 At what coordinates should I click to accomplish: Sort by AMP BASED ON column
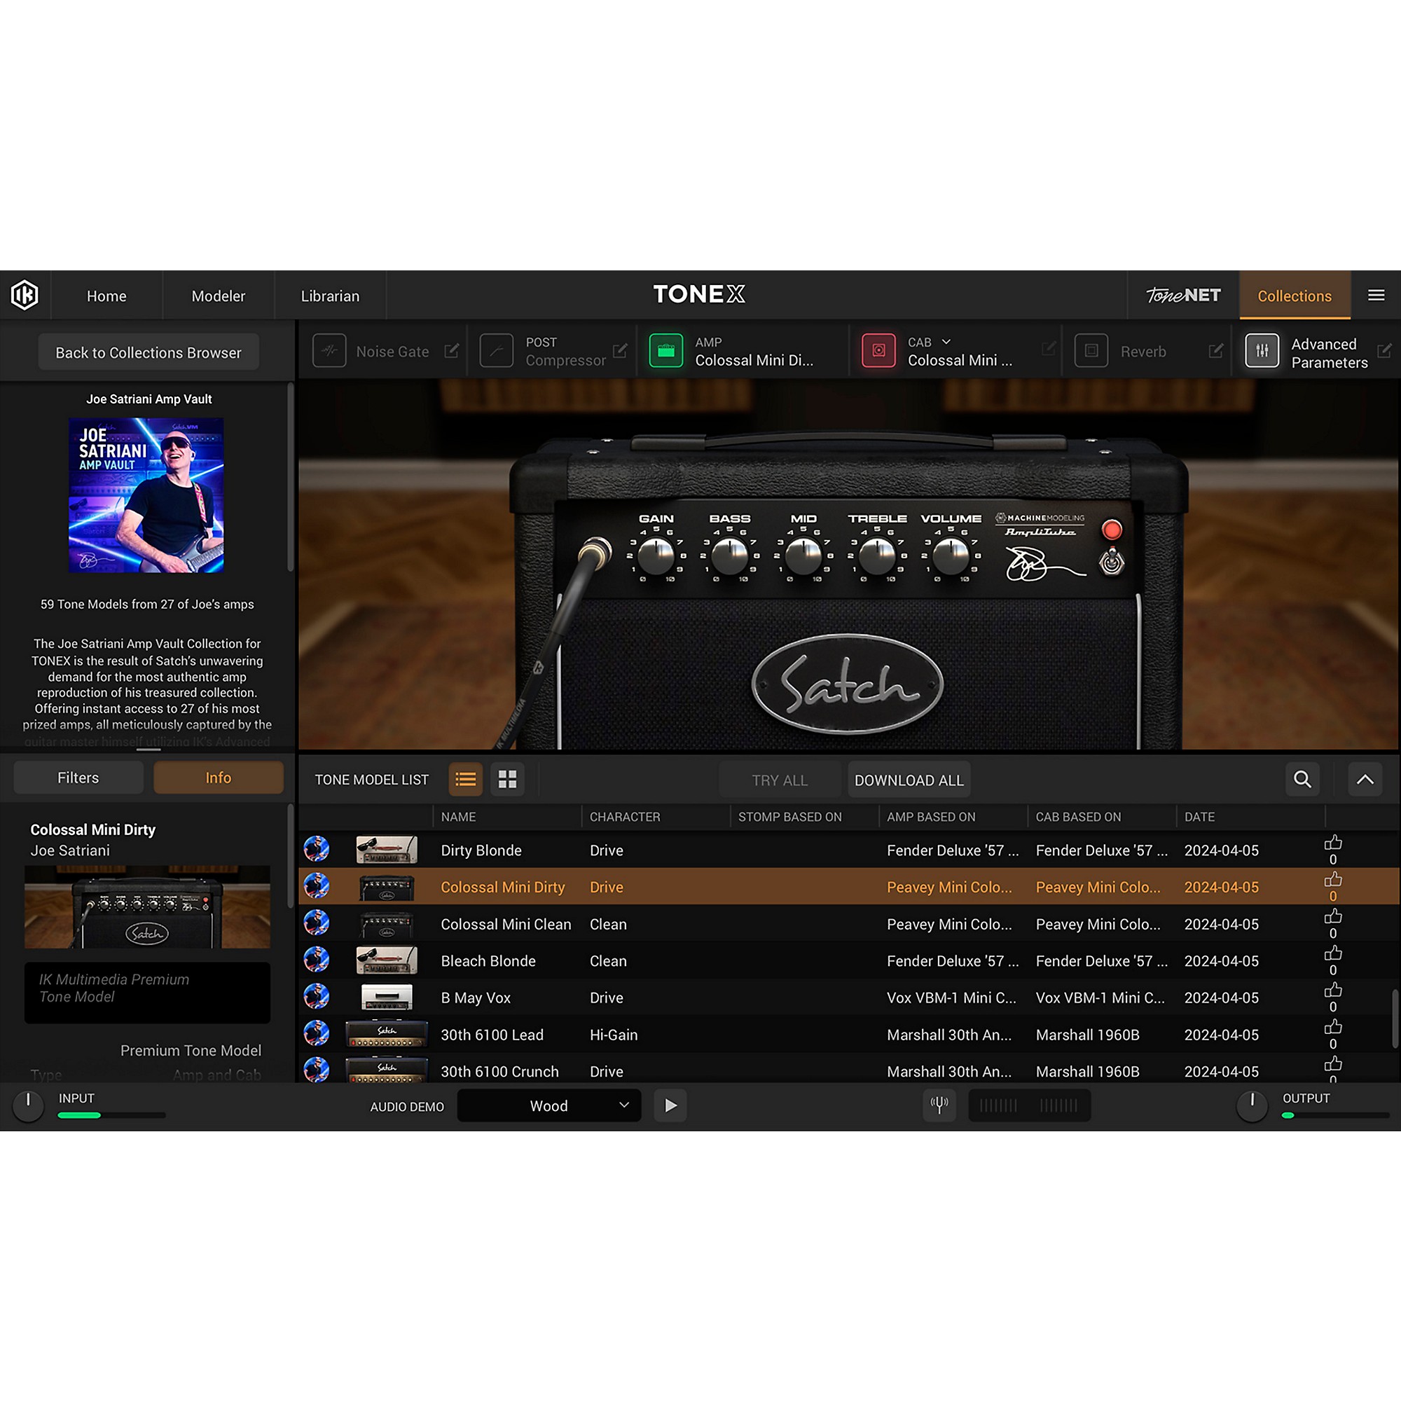tap(931, 817)
